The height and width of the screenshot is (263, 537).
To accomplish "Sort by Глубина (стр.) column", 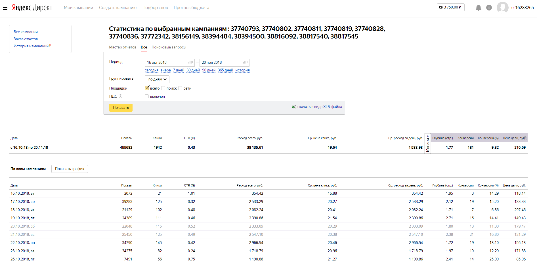I will click(442, 186).
